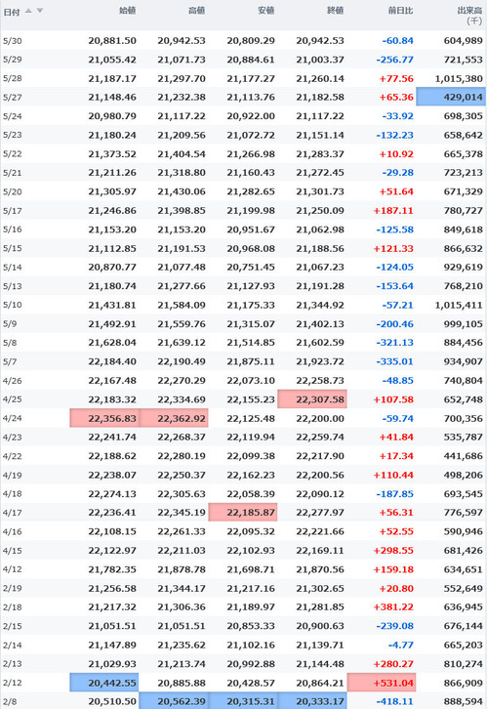Select the 5/14 open 20,870.77

point(112,268)
